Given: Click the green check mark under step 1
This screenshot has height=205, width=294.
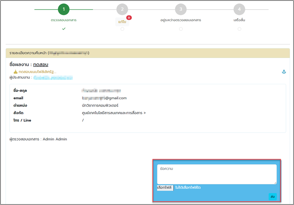Looking at the screenshot, I should point(64,29).
